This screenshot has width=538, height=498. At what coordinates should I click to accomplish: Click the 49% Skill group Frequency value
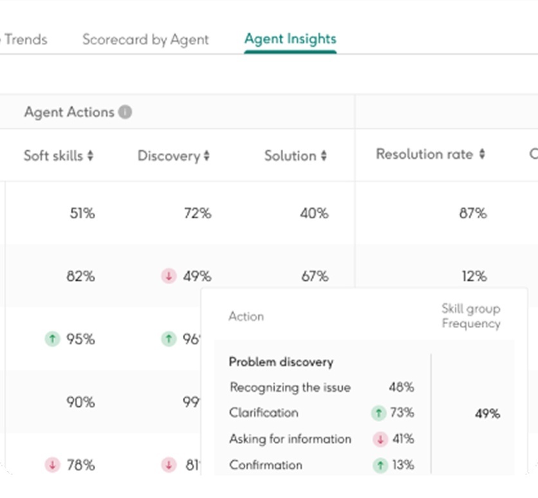click(x=487, y=414)
